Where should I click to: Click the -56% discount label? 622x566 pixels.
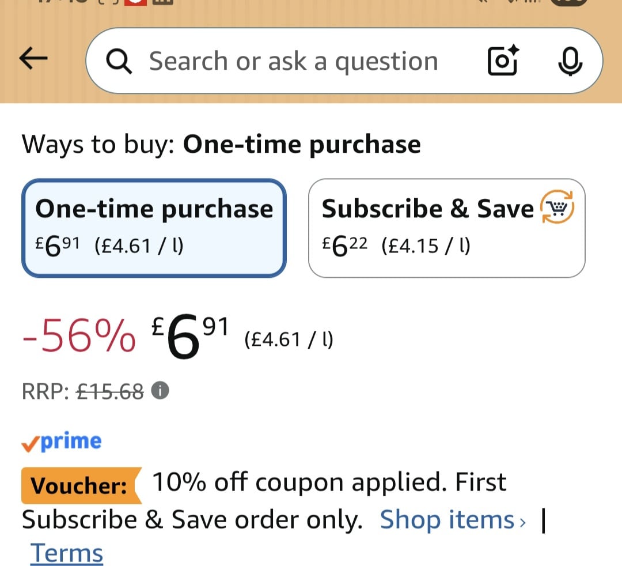click(79, 337)
